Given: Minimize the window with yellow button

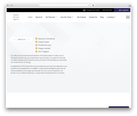Looking at the screenshot, I should [x=10, y=5].
